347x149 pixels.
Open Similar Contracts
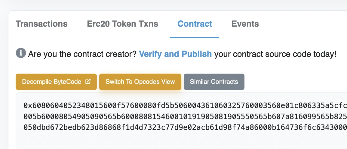[214, 82]
